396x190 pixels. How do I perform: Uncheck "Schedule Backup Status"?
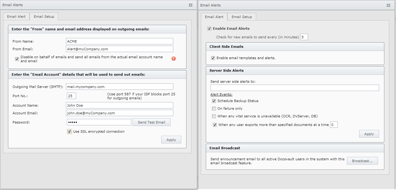pyautogui.click(x=214, y=101)
